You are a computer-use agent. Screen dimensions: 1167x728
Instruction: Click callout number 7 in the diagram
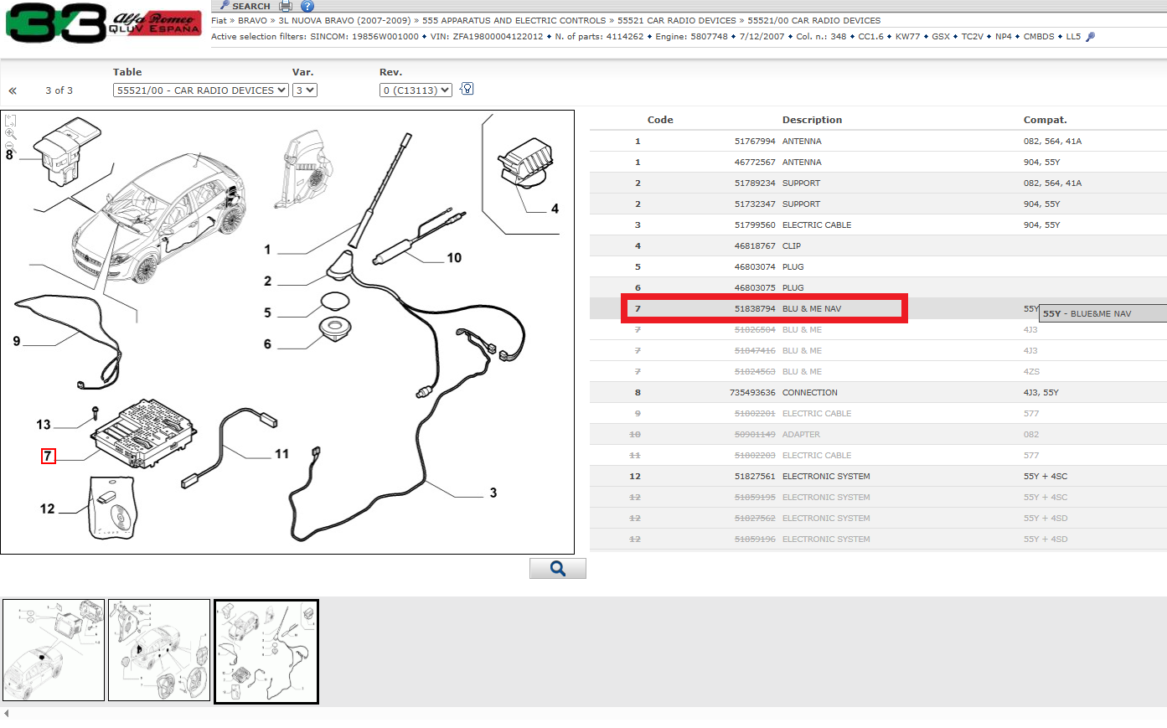(x=48, y=456)
